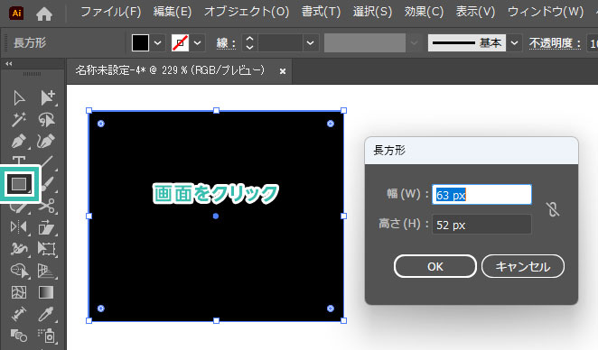This screenshot has width=598, height=350.
Task: Select the Eyedropper tool
Action: [46, 314]
